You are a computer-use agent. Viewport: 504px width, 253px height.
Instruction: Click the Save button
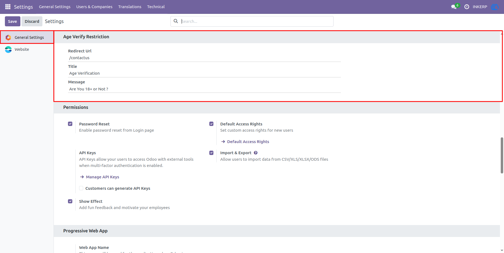click(x=13, y=21)
